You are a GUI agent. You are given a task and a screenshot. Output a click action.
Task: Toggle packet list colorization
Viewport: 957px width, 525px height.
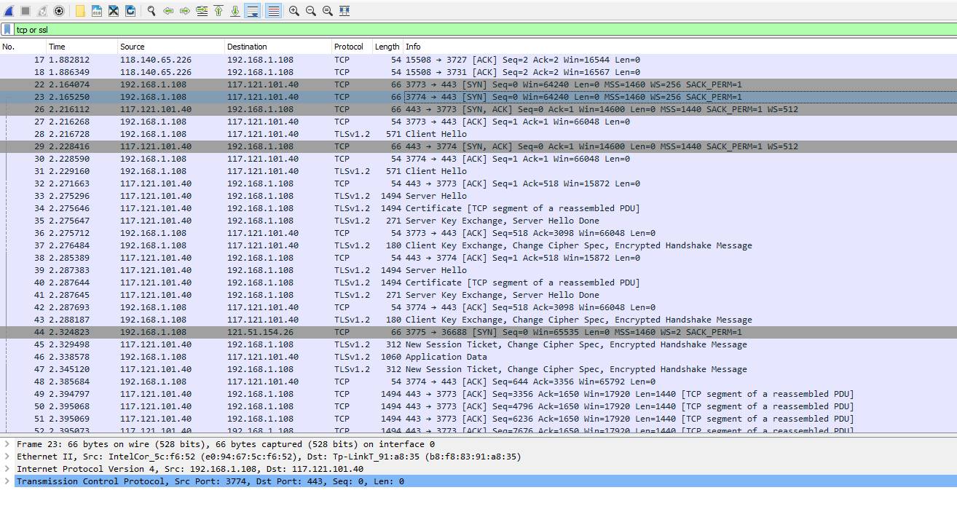point(273,11)
